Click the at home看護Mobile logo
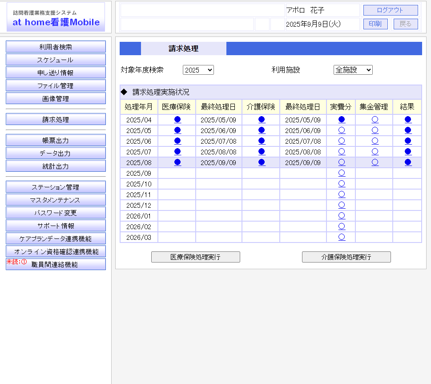Screen dimensions: 431x384 pos(56,18)
